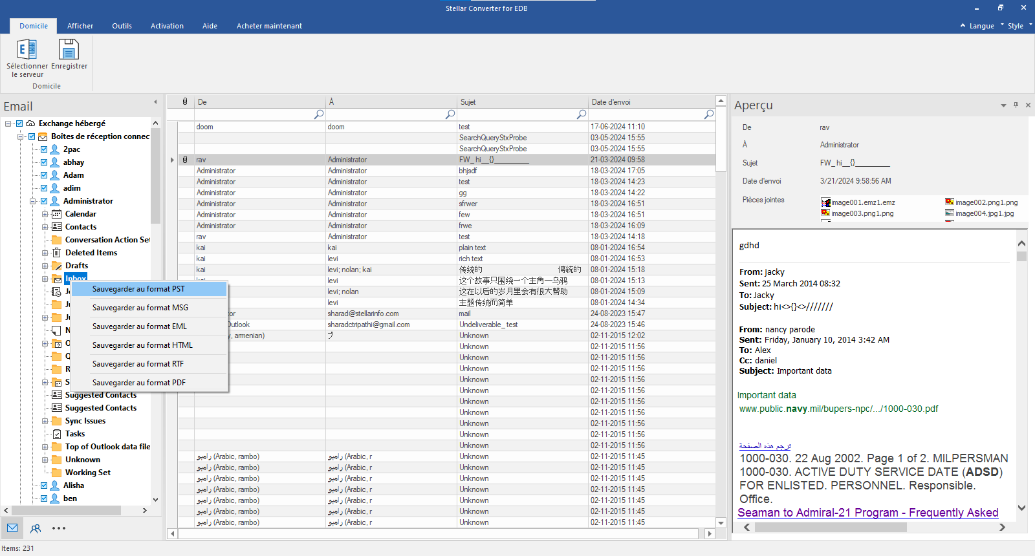Open attachment image003.png1.png
1035x556 pixels.
point(857,213)
